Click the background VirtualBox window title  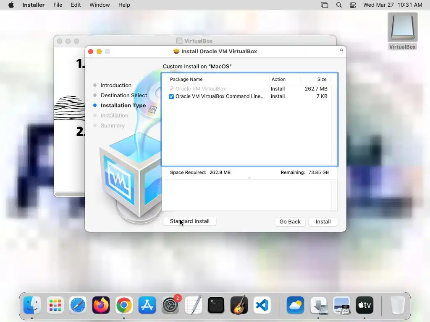point(198,41)
